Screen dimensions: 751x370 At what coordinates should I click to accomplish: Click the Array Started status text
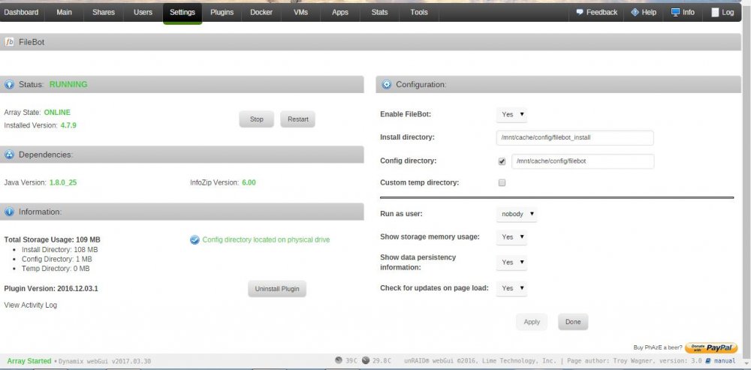click(29, 361)
